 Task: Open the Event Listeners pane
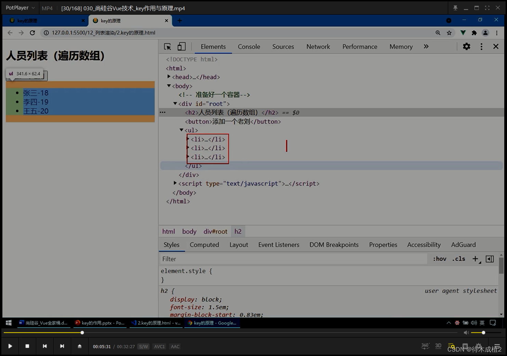click(279, 245)
